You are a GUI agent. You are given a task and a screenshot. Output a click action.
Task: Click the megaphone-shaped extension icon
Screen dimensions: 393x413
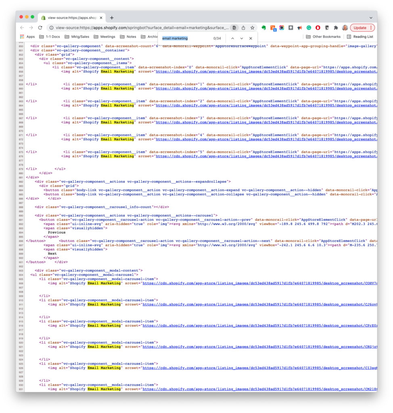pyautogui.click(x=299, y=27)
